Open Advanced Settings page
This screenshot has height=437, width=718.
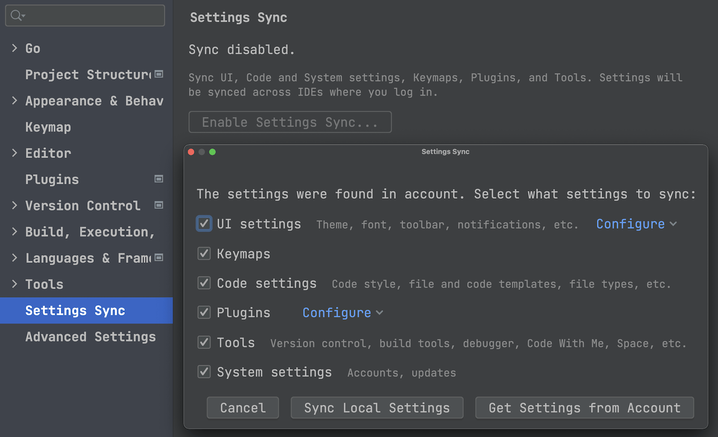point(90,337)
